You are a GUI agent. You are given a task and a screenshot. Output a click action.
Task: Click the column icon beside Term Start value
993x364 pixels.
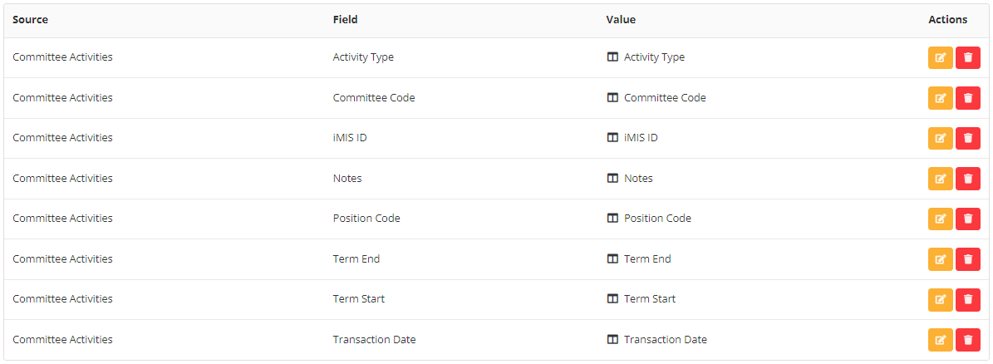612,299
